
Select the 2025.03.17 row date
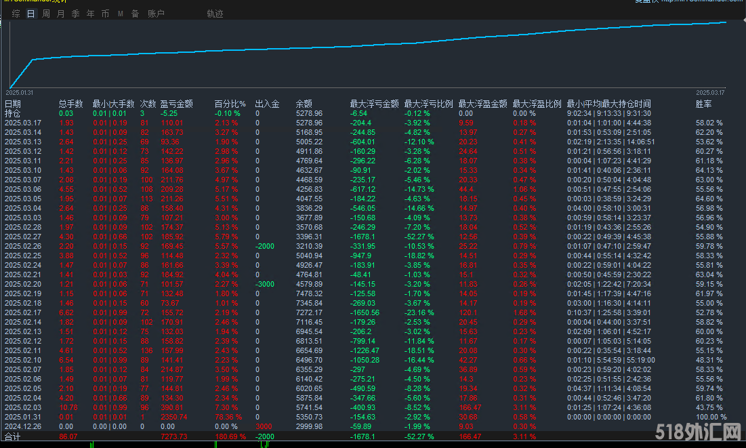point(23,123)
